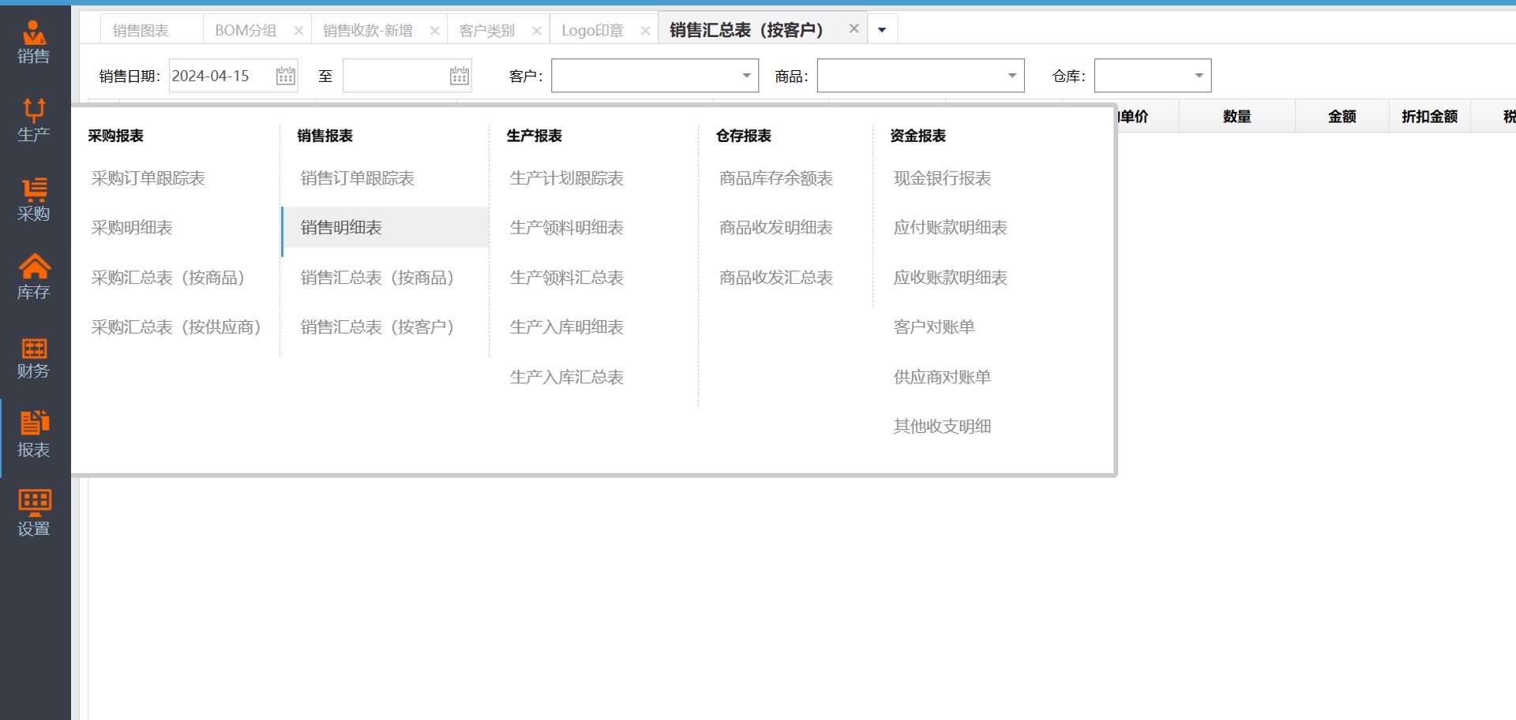
Task: Open 商品库存余额表 report link
Action: coord(775,178)
